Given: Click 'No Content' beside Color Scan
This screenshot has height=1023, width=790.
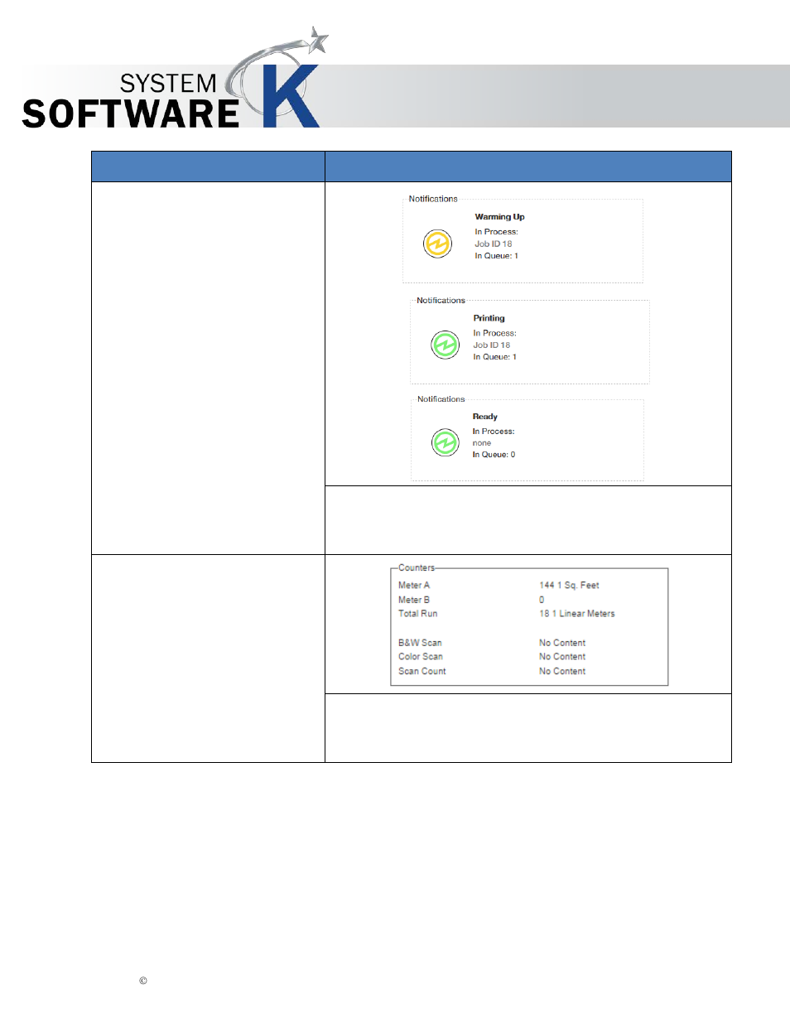Looking at the screenshot, I should pos(562,657).
